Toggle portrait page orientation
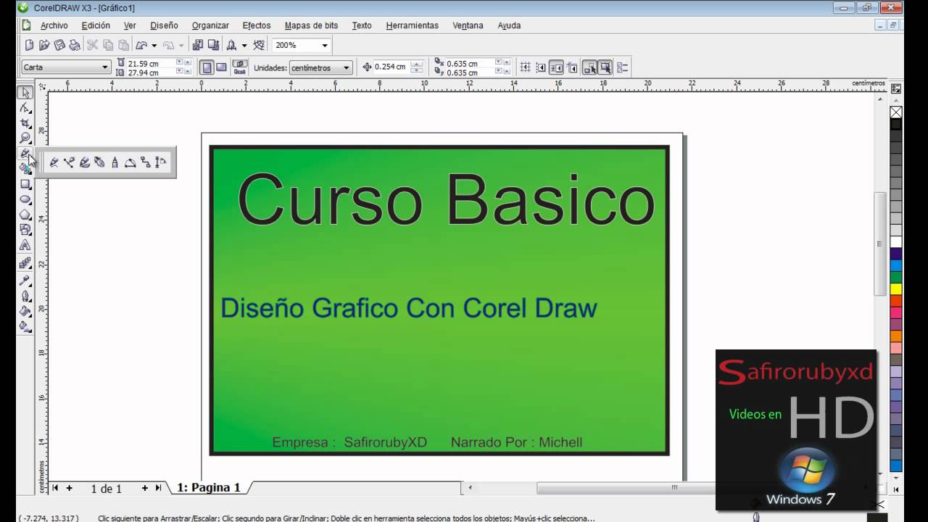Image resolution: width=928 pixels, height=522 pixels. point(207,67)
